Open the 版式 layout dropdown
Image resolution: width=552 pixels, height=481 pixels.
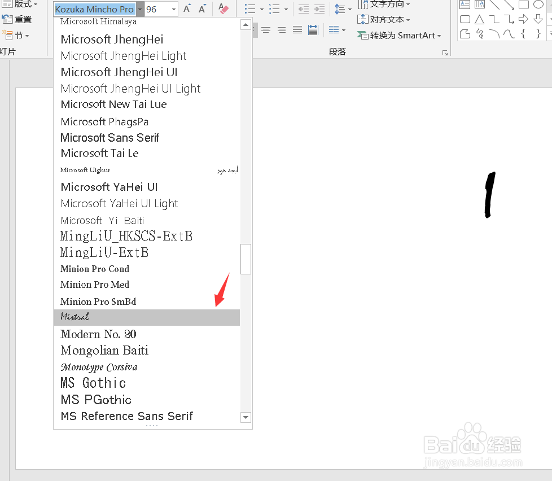pyautogui.click(x=20, y=4)
